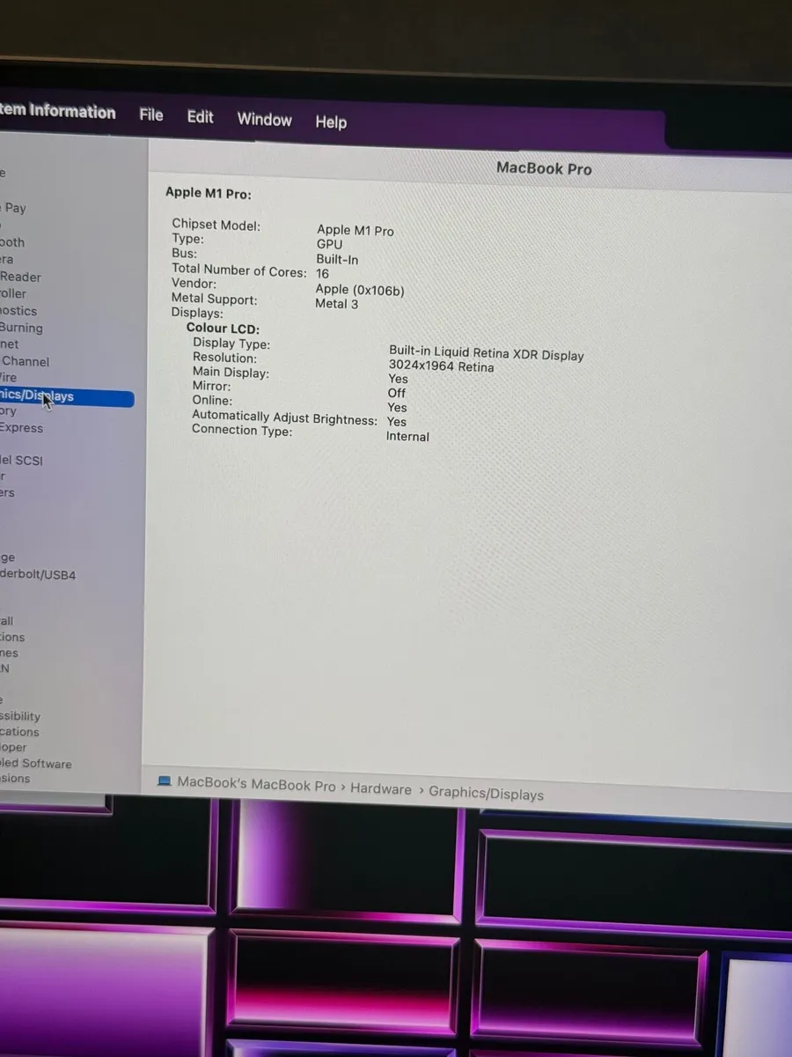Click the 'Online:' label
Viewport: 792px width, 1057px height.
[x=212, y=401]
